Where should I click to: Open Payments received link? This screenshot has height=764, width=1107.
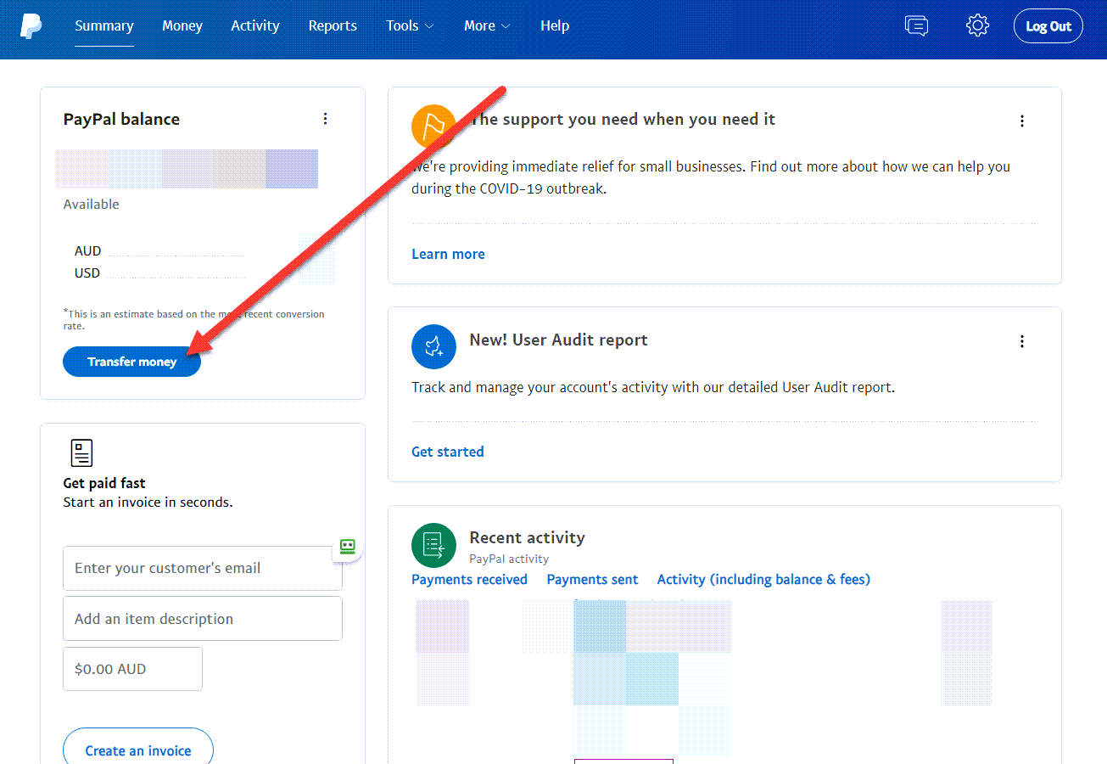pyautogui.click(x=469, y=580)
